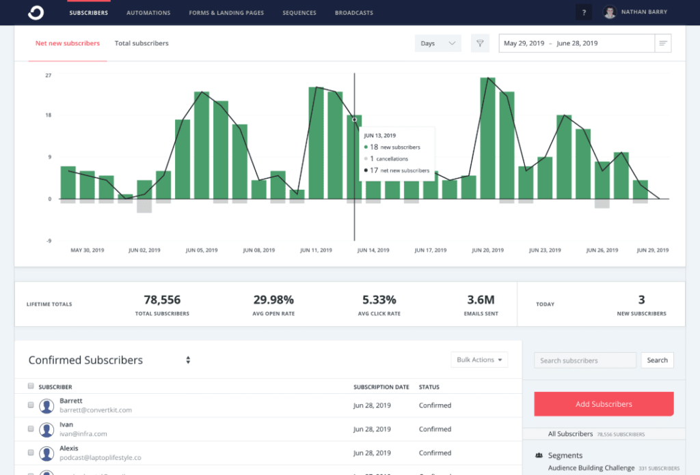
Task: Open the chart filter funnel icon
Action: point(480,44)
